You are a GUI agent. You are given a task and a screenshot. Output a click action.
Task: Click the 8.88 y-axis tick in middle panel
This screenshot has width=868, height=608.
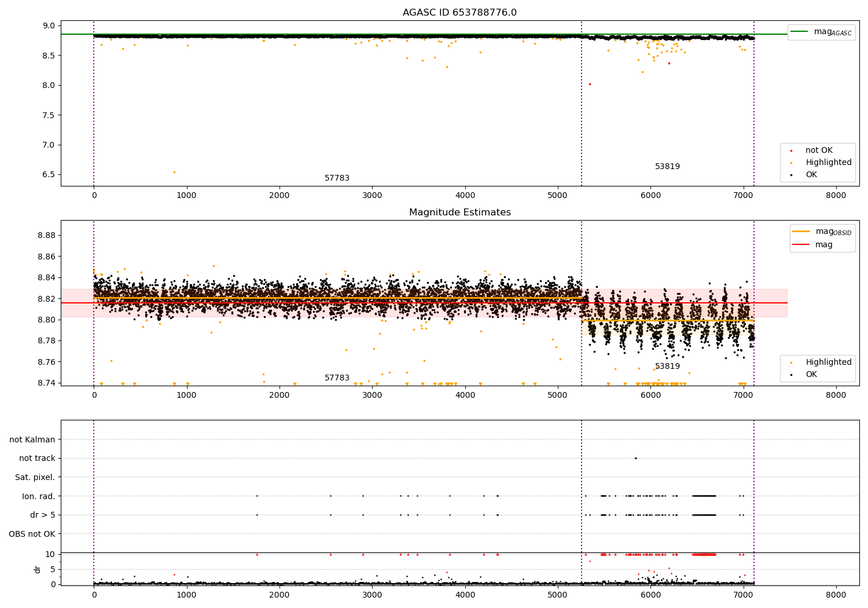[x=47, y=235]
